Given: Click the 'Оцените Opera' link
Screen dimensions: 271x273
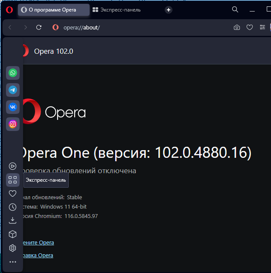Looking at the screenshot, I should (38, 243).
